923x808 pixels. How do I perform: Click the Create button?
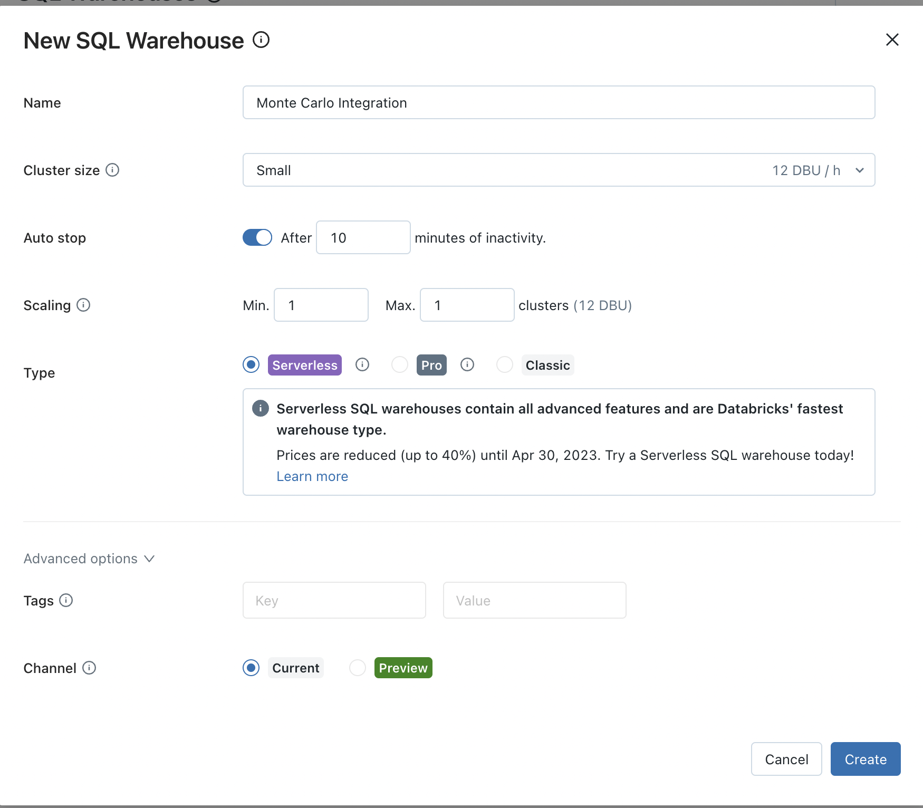pyautogui.click(x=866, y=759)
